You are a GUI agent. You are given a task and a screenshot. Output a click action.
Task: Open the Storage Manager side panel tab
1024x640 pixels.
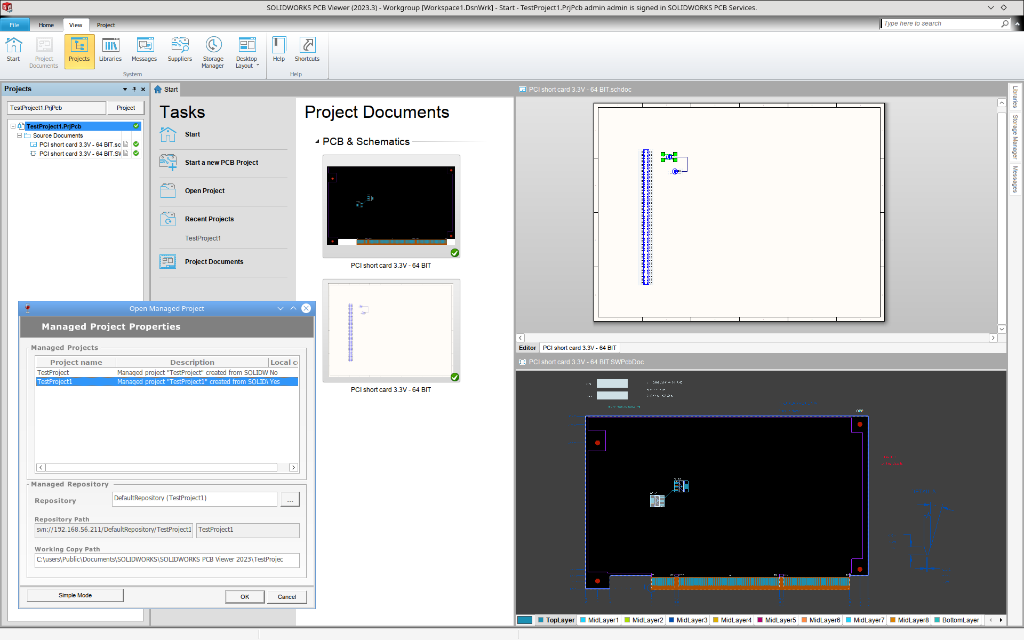tap(1015, 137)
